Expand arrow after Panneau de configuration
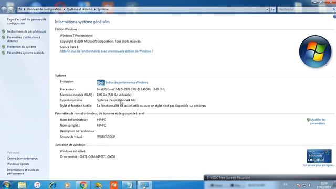Viewport: 336px width, 189px height. tap(64, 9)
